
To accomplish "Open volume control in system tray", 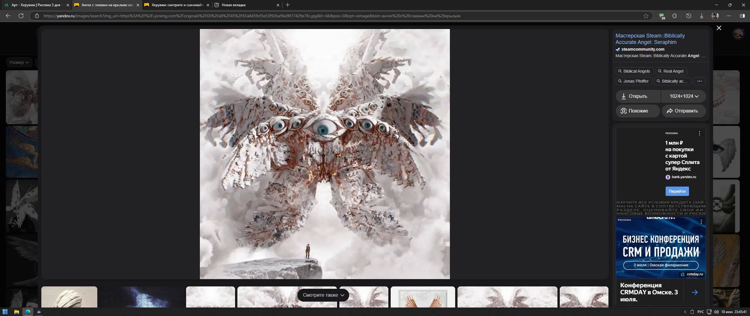I will tap(716, 312).
